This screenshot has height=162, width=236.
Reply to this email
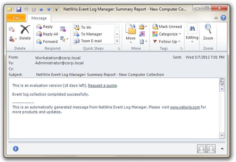[44, 27]
